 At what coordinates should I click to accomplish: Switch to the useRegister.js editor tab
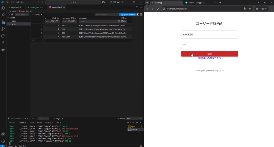click(x=35, y=7)
